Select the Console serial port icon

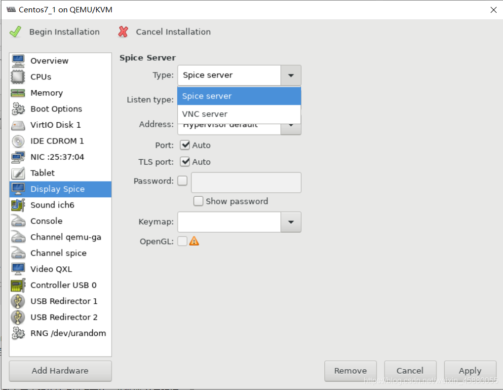coord(18,221)
